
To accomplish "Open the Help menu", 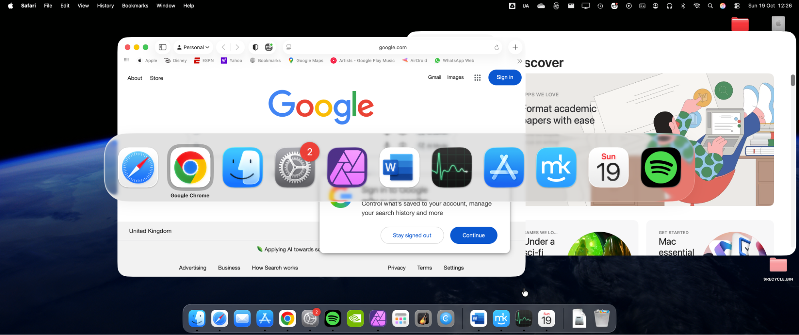I will coord(189,6).
